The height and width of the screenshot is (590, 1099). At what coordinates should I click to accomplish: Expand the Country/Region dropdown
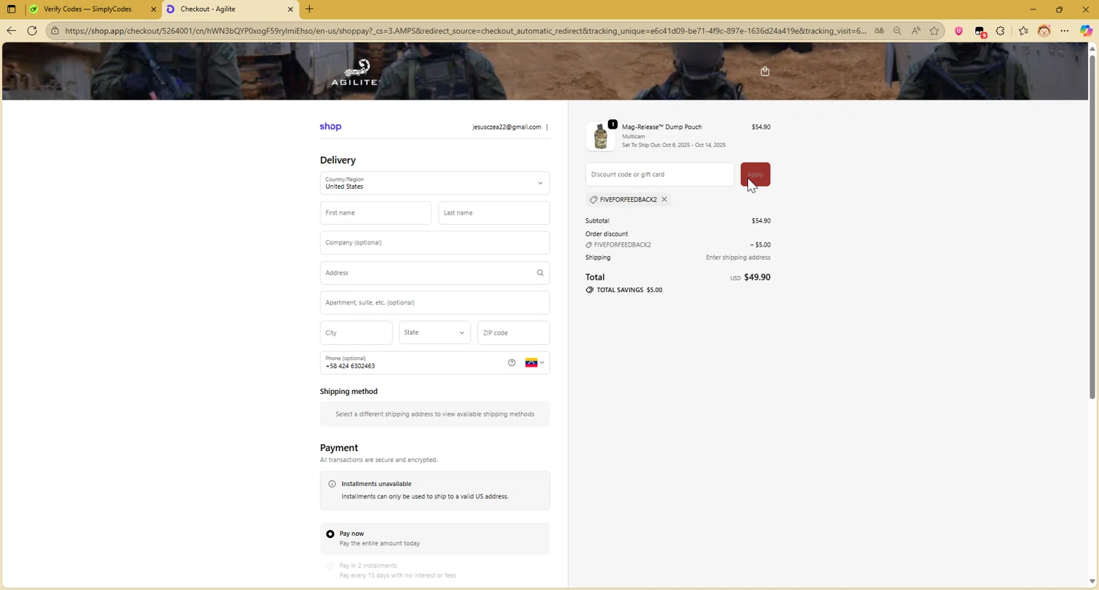pos(434,183)
